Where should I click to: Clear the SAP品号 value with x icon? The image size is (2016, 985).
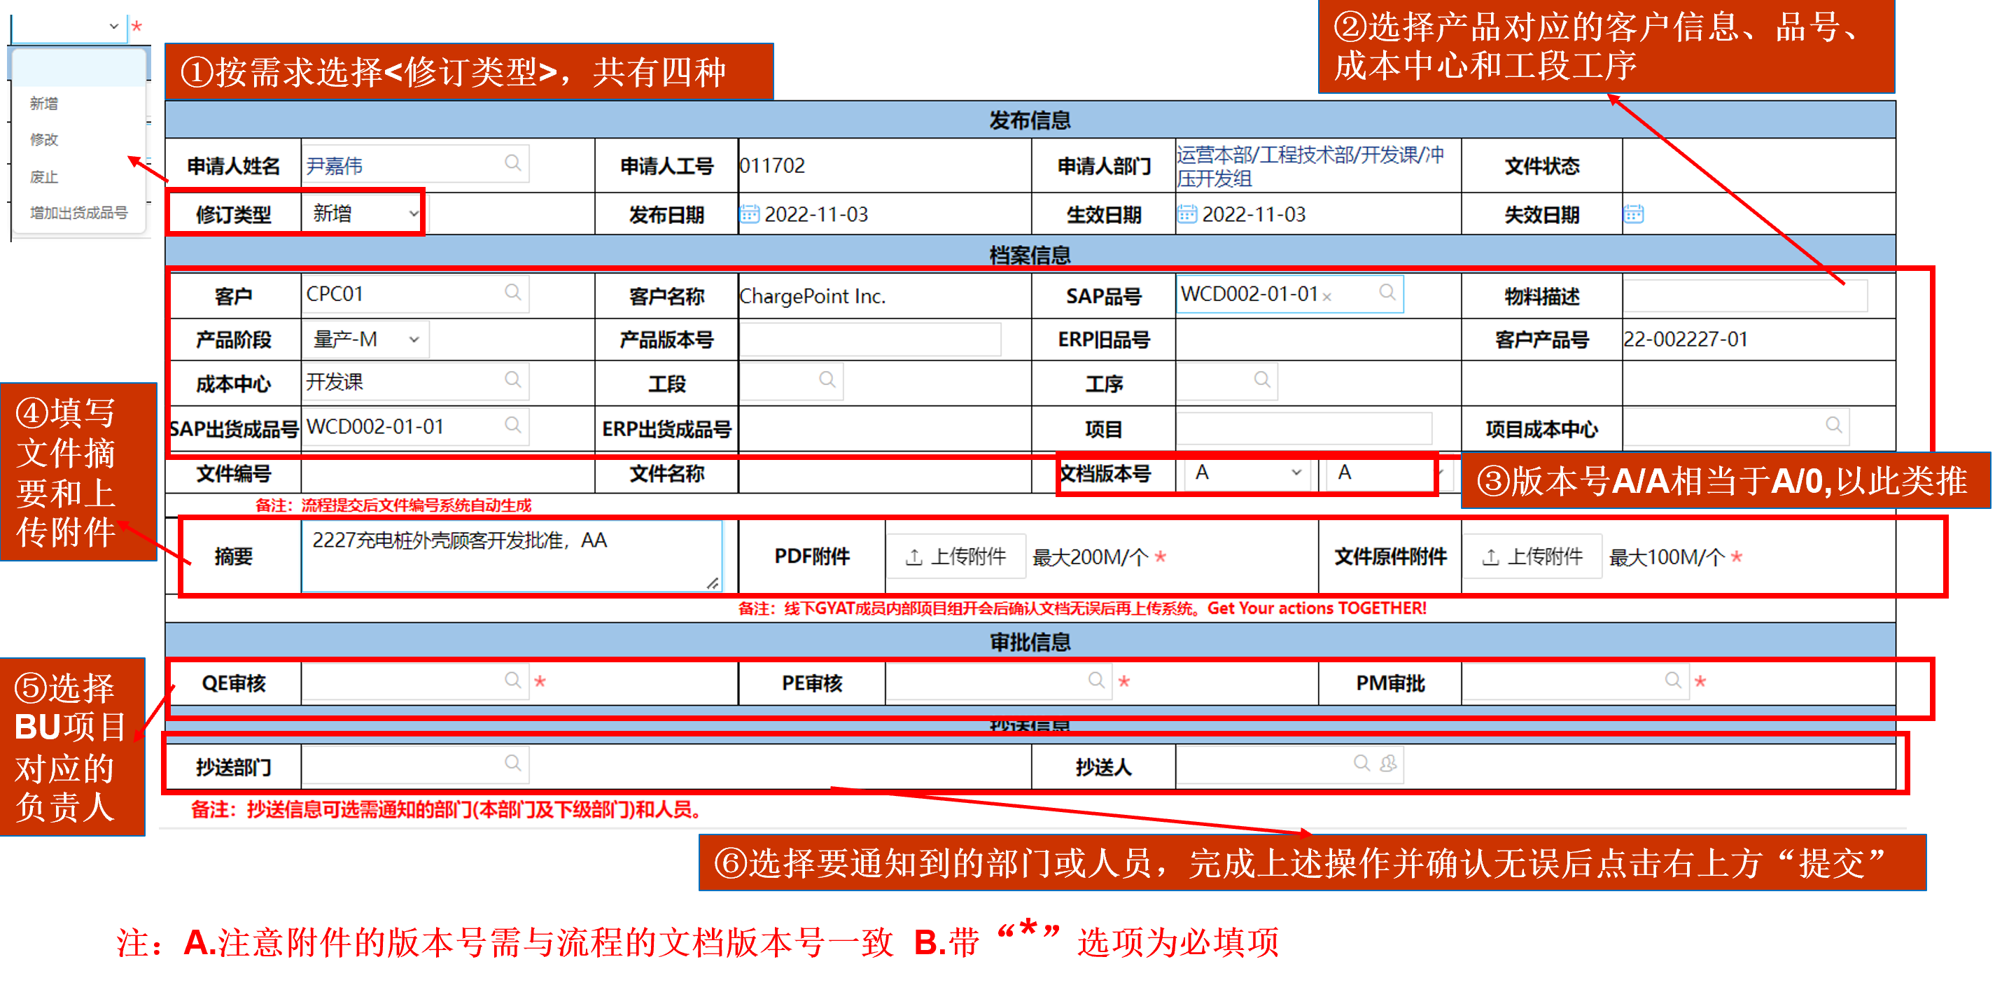tap(1327, 297)
